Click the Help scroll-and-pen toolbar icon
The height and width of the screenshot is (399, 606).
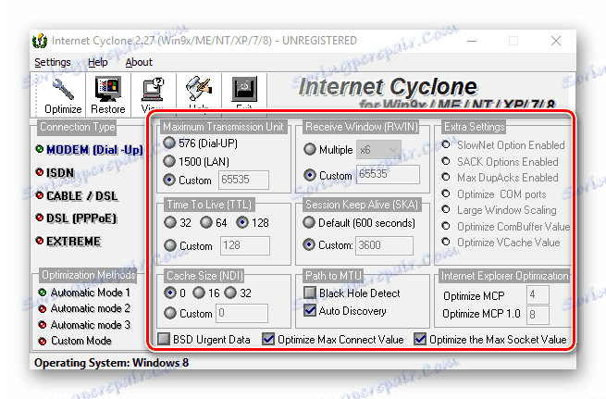pyautogui.click(x=199, y=89)
